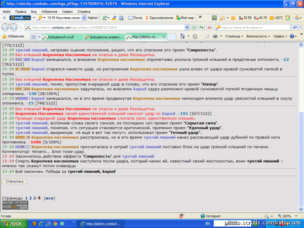This screenshot has width=304, height=228.
Task: Open Почта mail button in toolbar
Action: point(135,18)
